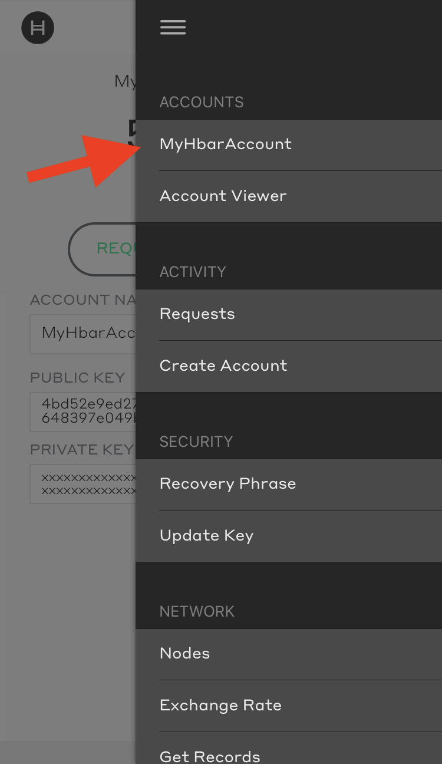This screenshot has height=764, width=442.
Task: Click the NETWORK section header
Action: pyautogui.click(x=197, y=611)
